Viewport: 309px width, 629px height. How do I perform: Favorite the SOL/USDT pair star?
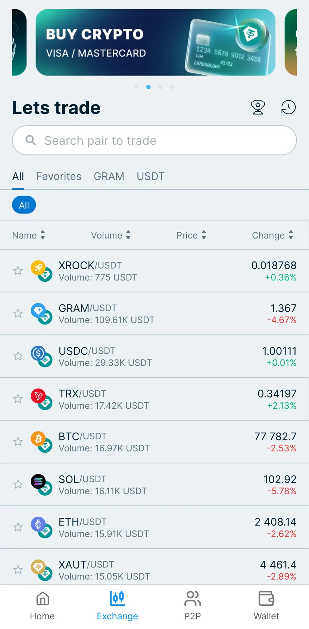[18, 484]
